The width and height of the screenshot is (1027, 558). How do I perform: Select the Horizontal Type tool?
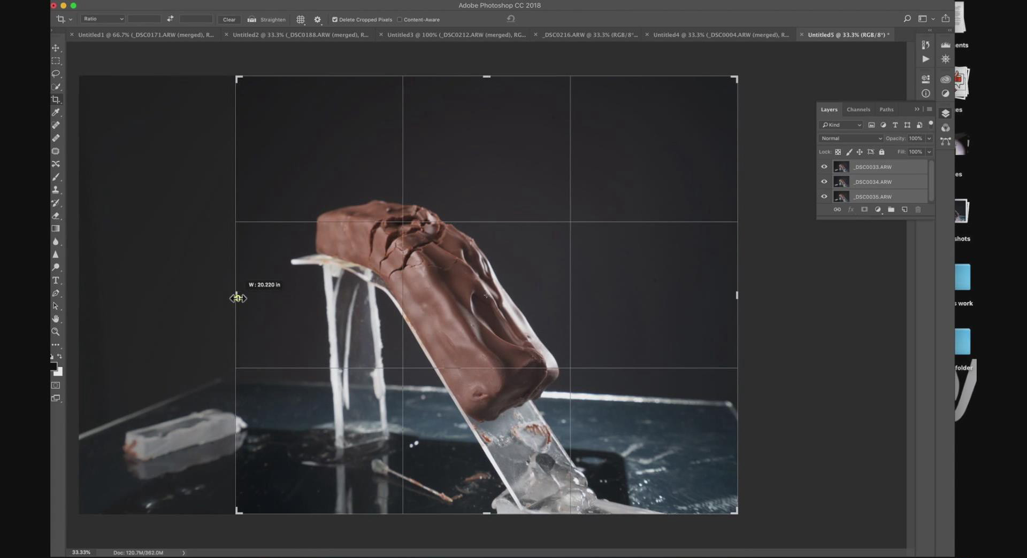[56, 281]
